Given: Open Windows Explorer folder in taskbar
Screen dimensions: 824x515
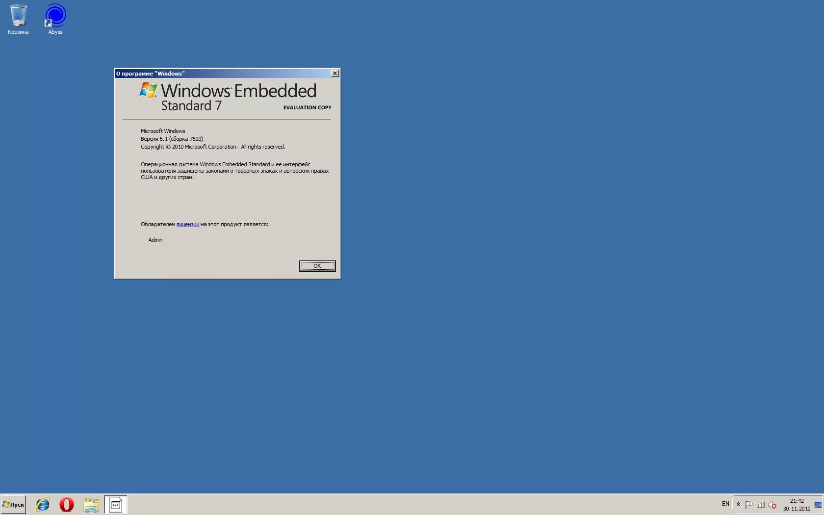Looking at the screenshot, I should point(91,505).
